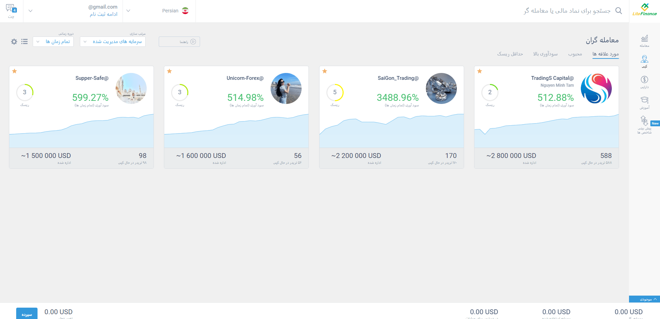The width and height of the screenshot is (660, 319).
Task: Open the time period dropdown
Action: [x=53, y=42]
